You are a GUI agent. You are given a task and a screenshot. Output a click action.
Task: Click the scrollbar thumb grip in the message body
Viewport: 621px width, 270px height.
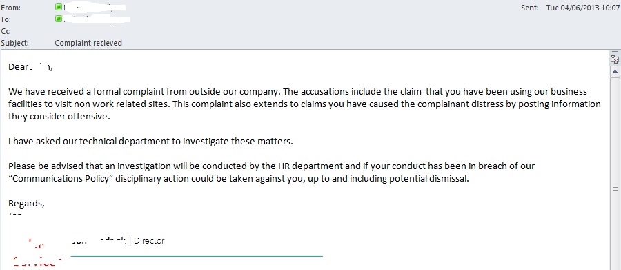(615, 188)
